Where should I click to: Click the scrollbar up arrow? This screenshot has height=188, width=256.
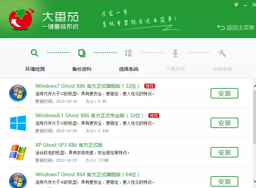pos(255,86)
